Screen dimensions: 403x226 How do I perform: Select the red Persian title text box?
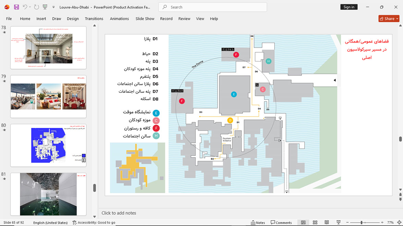click(367, 49)
